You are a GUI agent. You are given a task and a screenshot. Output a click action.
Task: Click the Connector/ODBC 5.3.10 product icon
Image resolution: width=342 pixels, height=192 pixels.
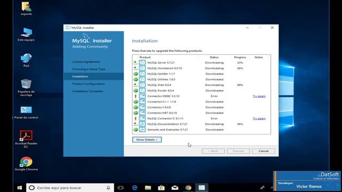(x=142, y=96)
